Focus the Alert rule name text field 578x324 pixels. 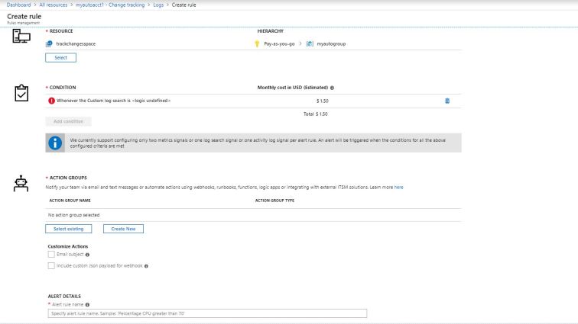click(206, 313)
